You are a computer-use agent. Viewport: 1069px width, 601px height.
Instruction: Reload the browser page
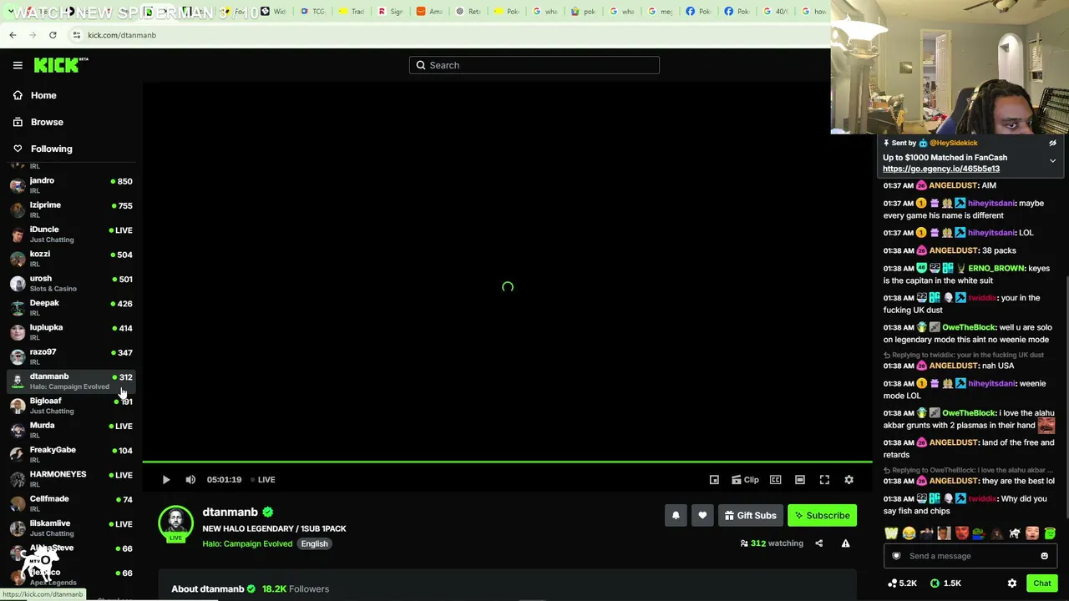(x=53, y=35)
